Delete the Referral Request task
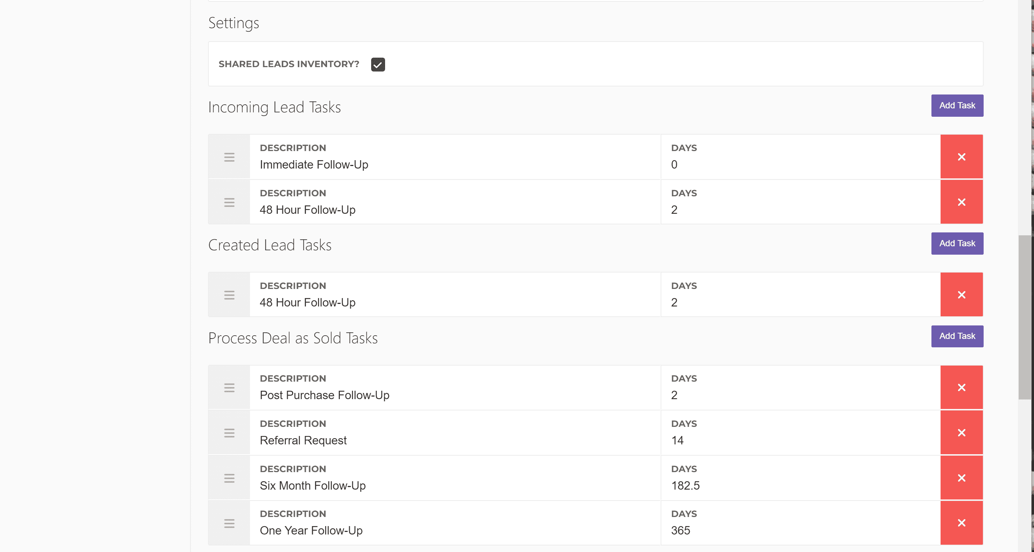 961,433
